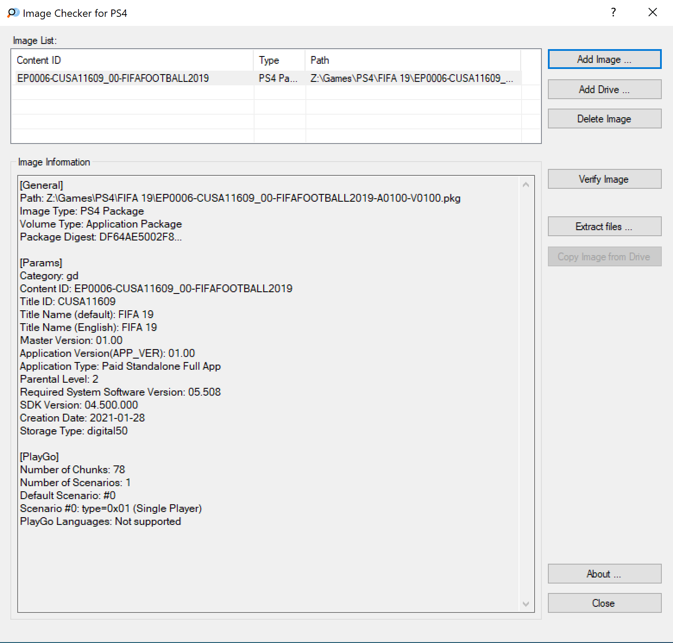
Task: Click 'Volume Type: Application Package' line
Action: (101, 224)
